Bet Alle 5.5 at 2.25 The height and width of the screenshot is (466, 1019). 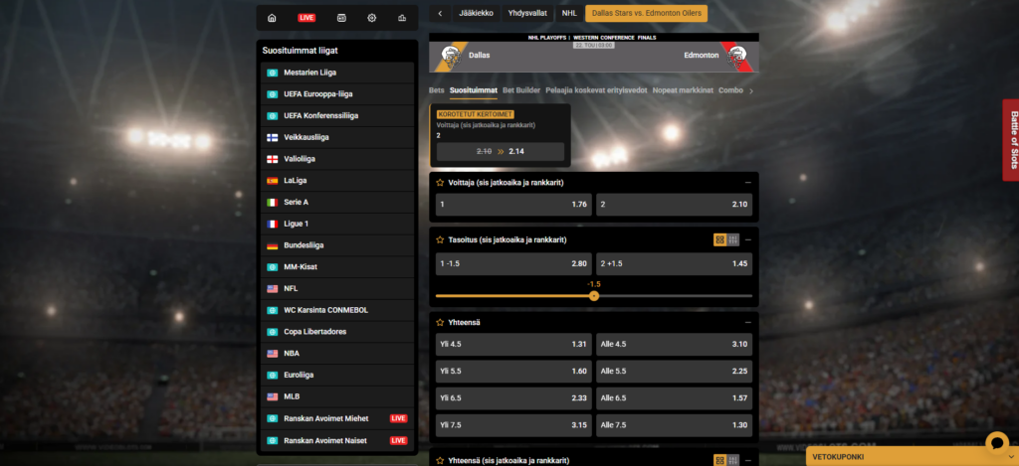[x=674, y=372]
